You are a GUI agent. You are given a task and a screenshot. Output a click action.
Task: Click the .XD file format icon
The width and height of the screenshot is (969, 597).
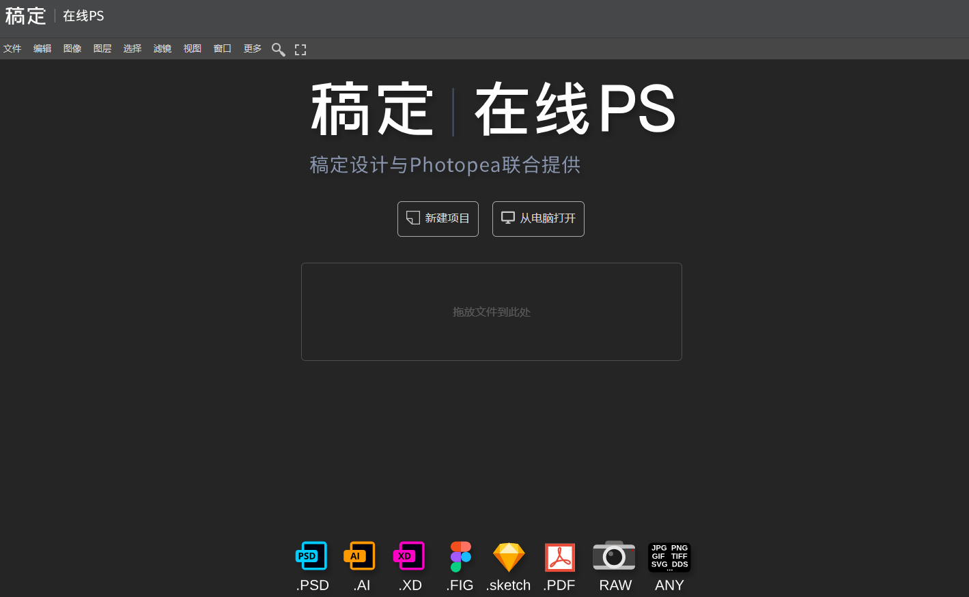[x=409, y=556]
